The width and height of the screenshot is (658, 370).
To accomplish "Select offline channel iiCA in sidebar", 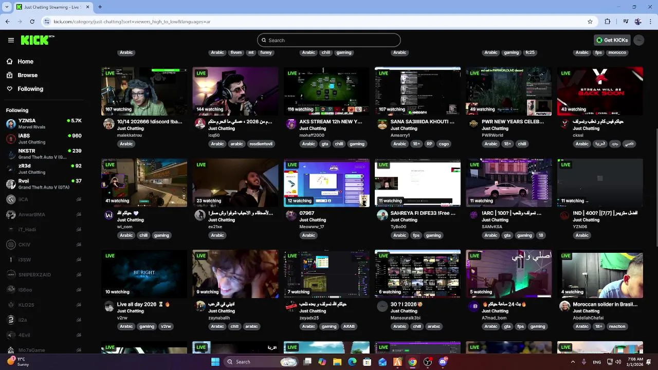I will tap(44, 199).
